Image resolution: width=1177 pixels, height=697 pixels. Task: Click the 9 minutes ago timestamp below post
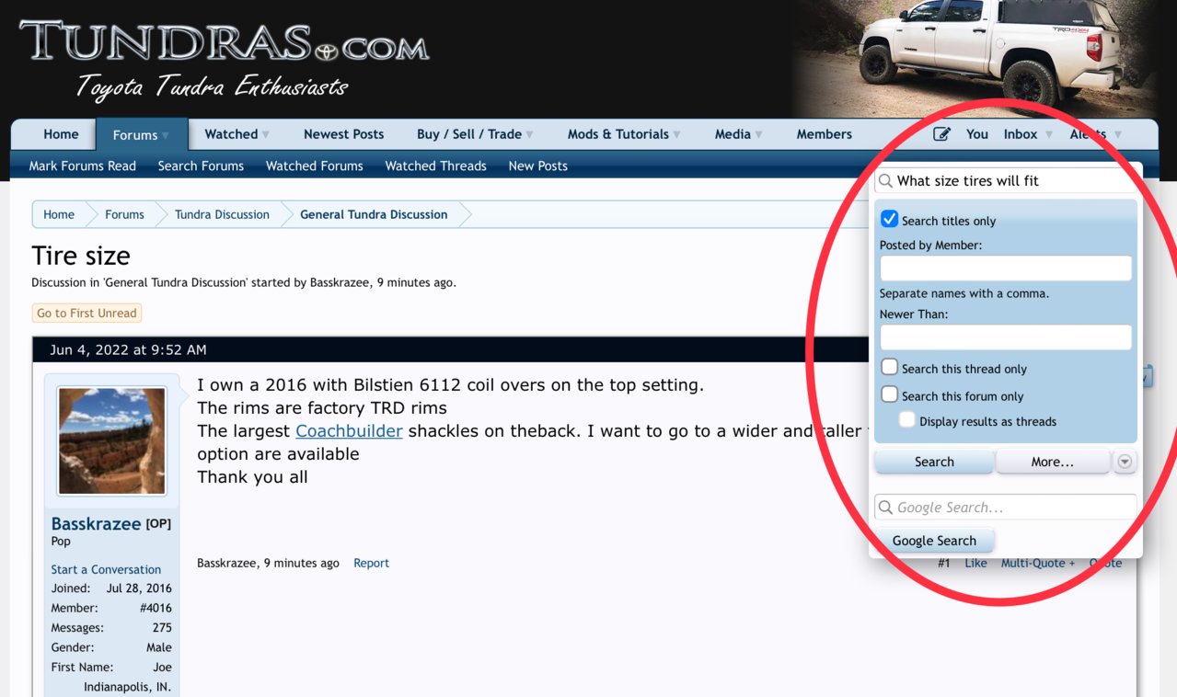301,563
